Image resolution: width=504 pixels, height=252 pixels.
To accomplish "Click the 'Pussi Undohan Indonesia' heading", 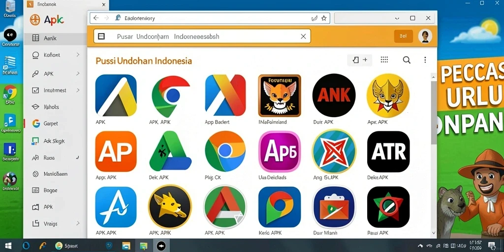I will (144, 61).
